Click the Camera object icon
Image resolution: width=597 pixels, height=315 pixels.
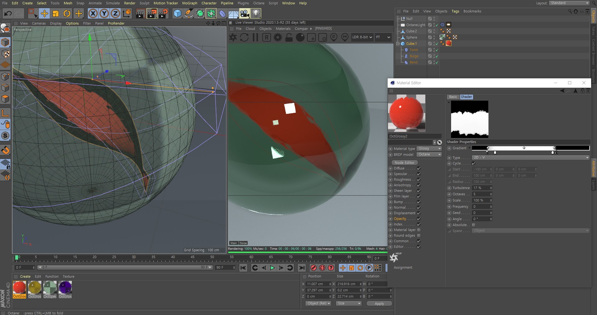click(245, 13)
